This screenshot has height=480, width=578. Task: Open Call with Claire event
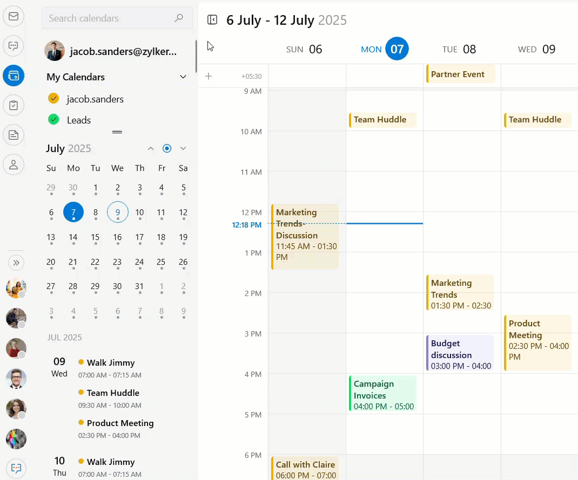tap(305, 468)
